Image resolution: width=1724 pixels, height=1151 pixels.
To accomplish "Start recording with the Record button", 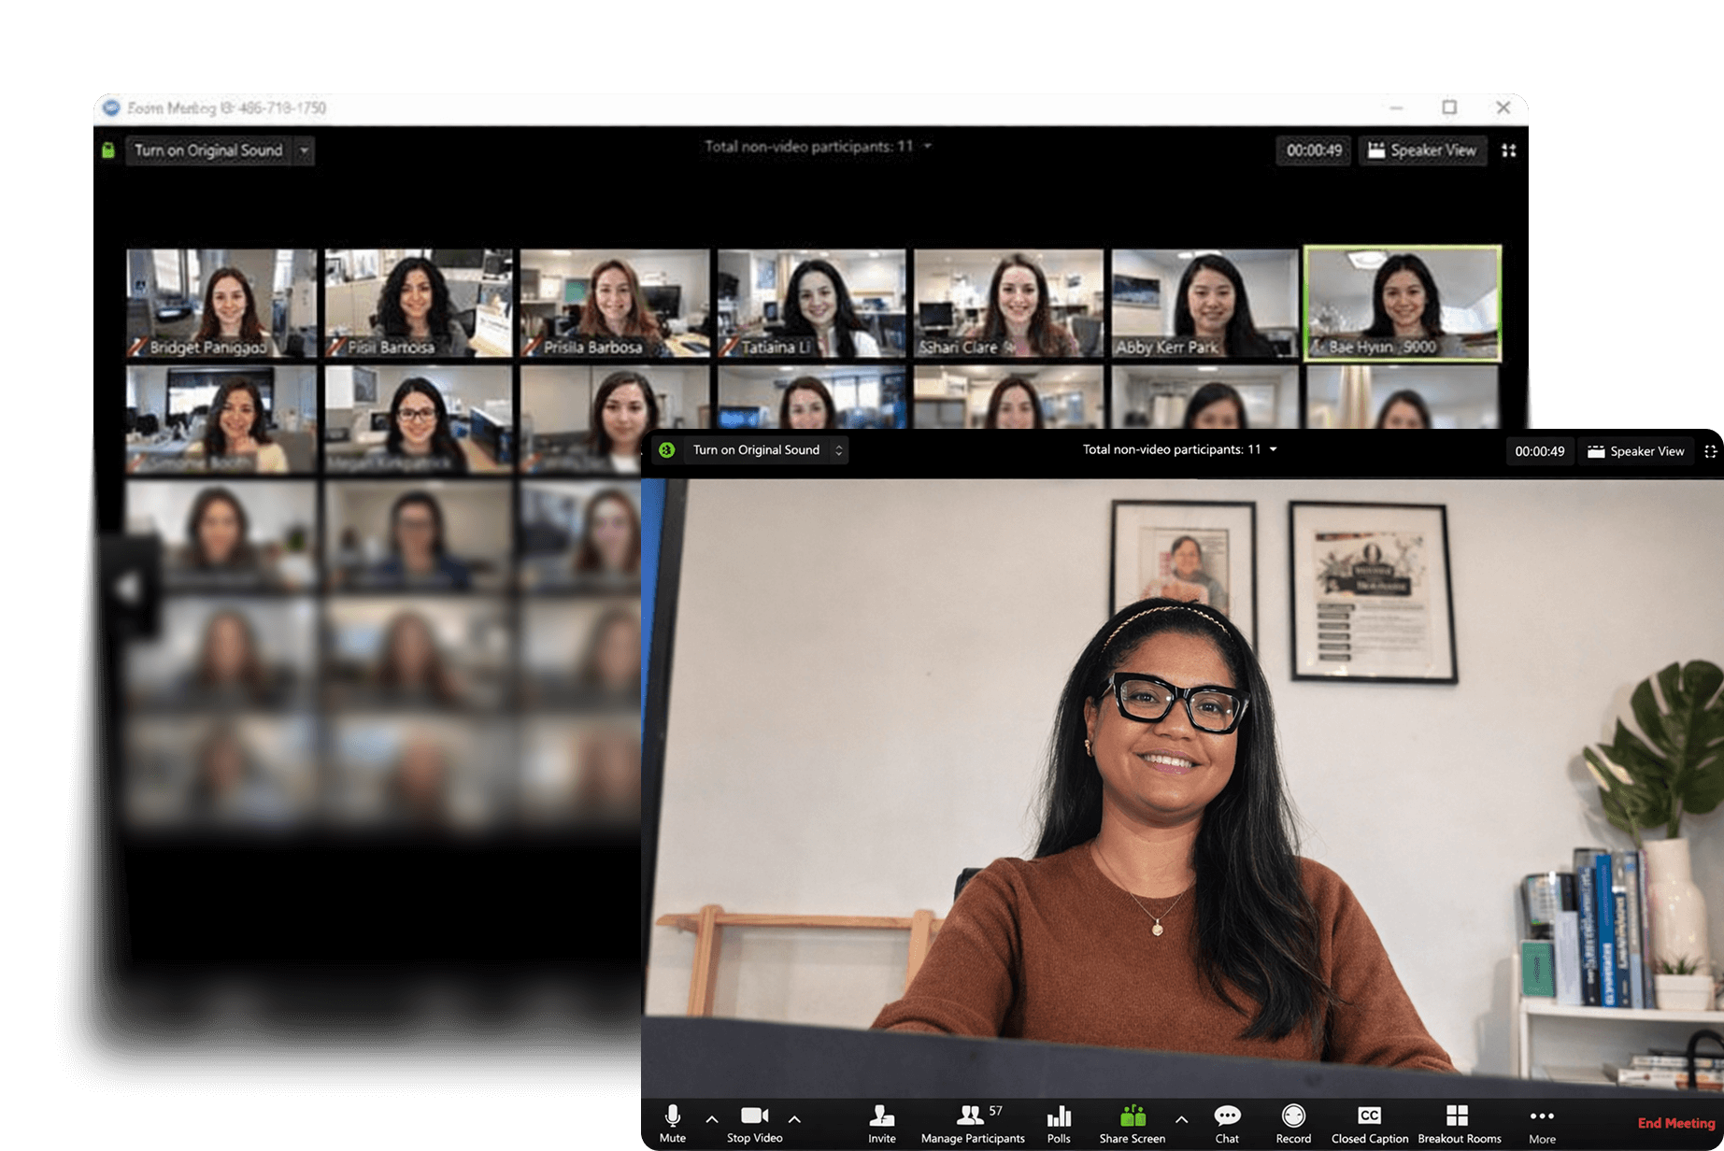I will click(x=1293, y=1124).
